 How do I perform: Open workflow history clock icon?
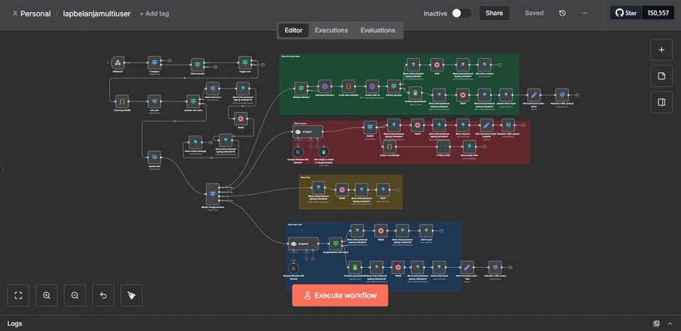tap(563, 13)
